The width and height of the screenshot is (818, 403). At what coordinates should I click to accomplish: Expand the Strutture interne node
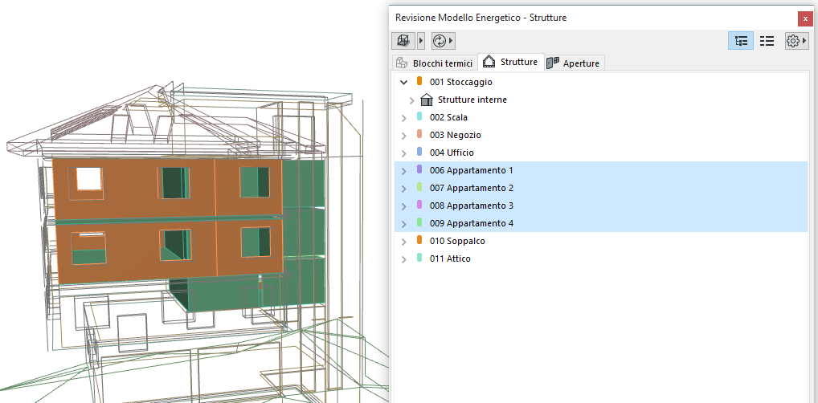click(x=412, y=100)
